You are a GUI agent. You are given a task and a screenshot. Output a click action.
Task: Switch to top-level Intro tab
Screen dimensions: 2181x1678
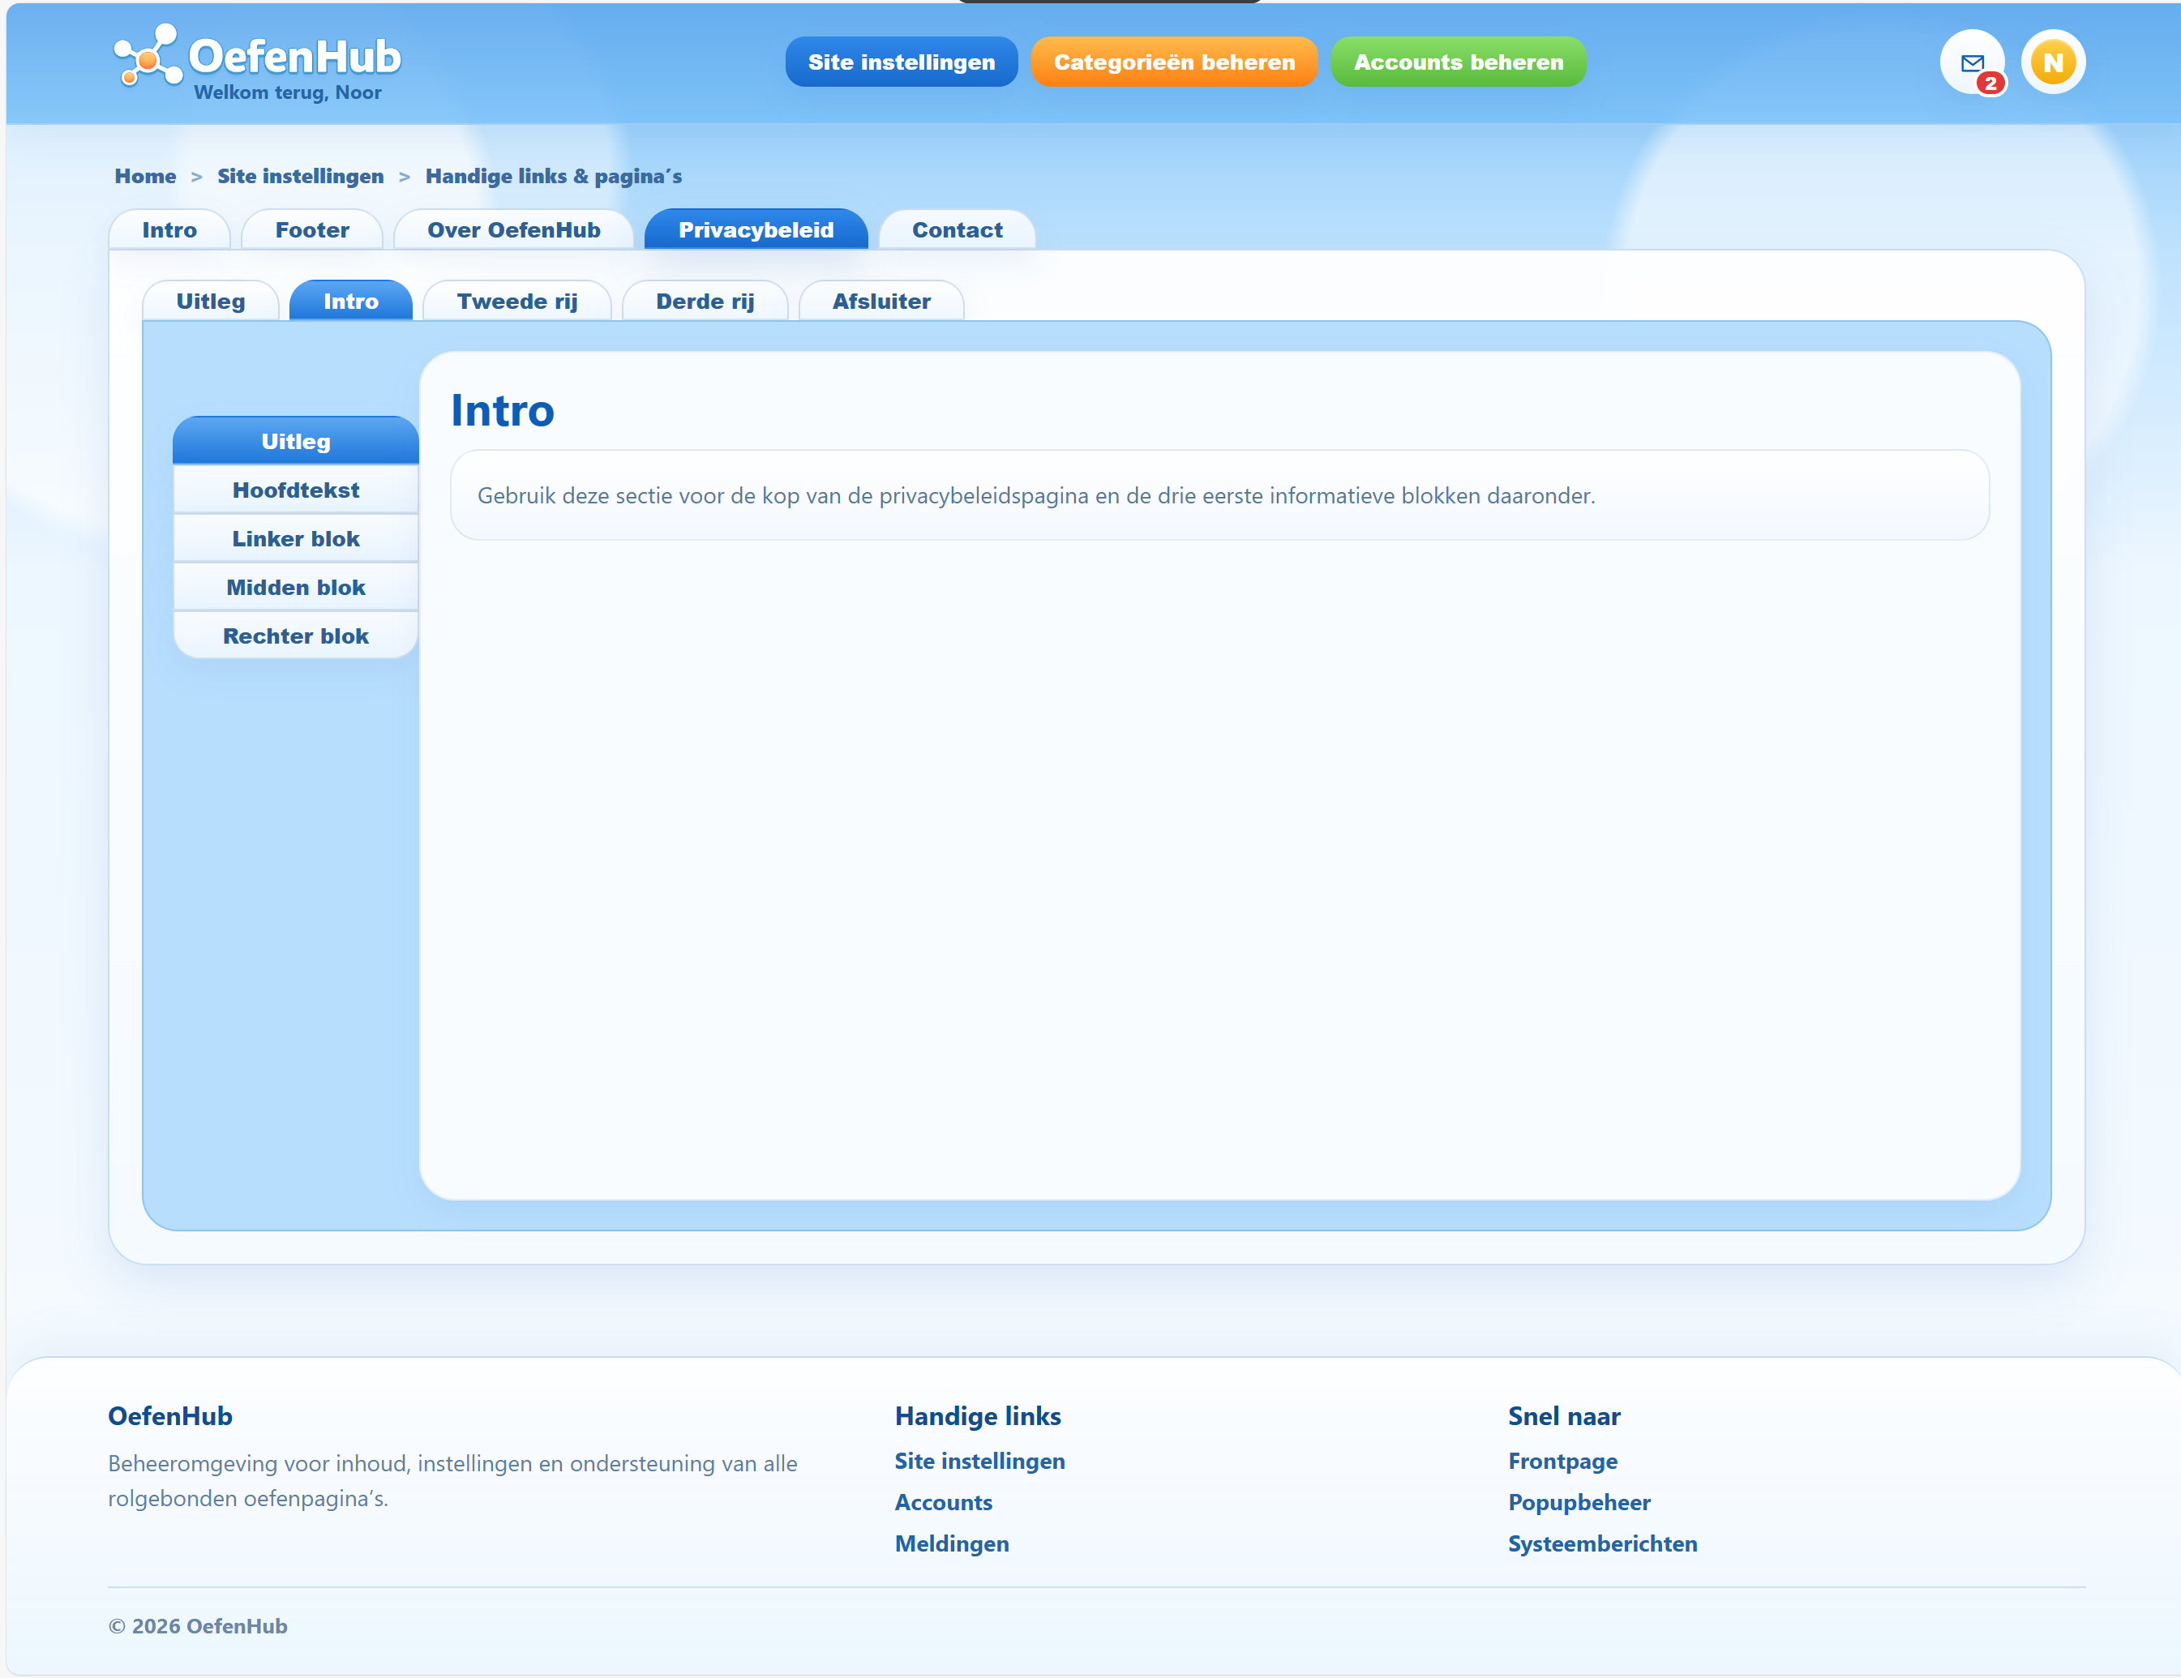[169, 229]
